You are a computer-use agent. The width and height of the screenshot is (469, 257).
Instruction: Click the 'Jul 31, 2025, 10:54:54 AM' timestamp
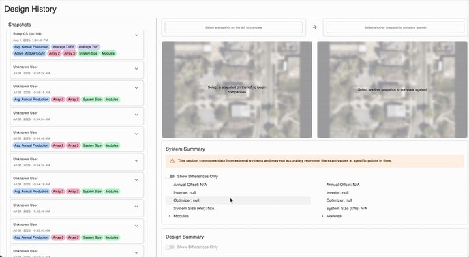click(31, 119)
